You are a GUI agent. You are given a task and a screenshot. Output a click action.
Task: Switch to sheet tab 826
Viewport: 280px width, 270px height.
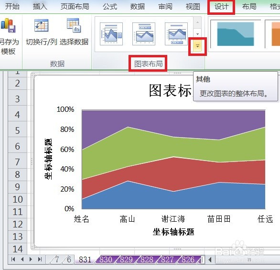(x=188, y=259)
